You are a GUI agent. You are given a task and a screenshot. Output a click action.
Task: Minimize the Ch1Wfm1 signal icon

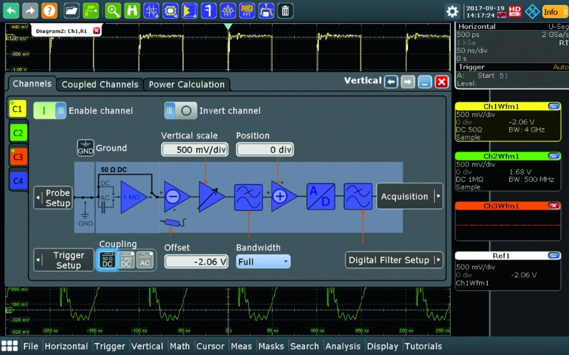tap(553, 106)
